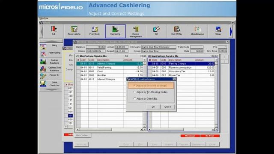Click the Payment button in Billing window
Viewport: 274px width, 154px height.
[183, 145]
